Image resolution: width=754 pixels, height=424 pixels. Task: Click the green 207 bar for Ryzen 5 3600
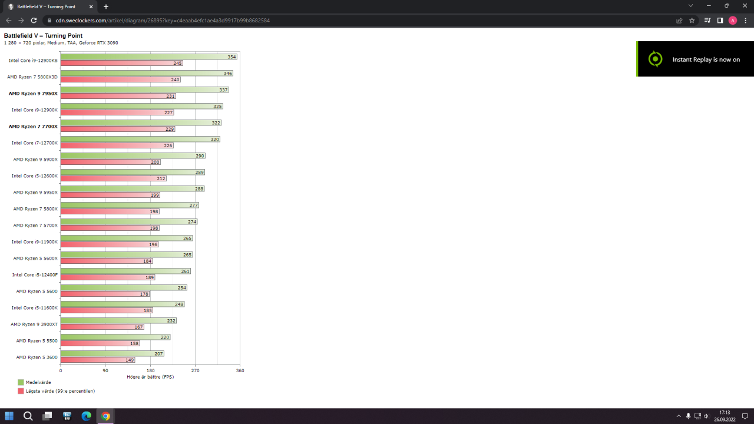(112, 354)
